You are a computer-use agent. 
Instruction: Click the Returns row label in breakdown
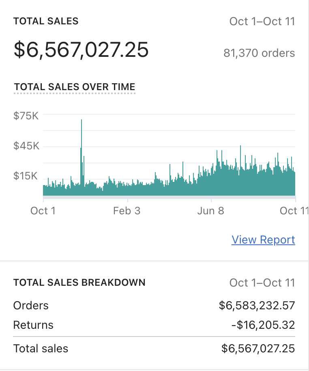[33, 325]
